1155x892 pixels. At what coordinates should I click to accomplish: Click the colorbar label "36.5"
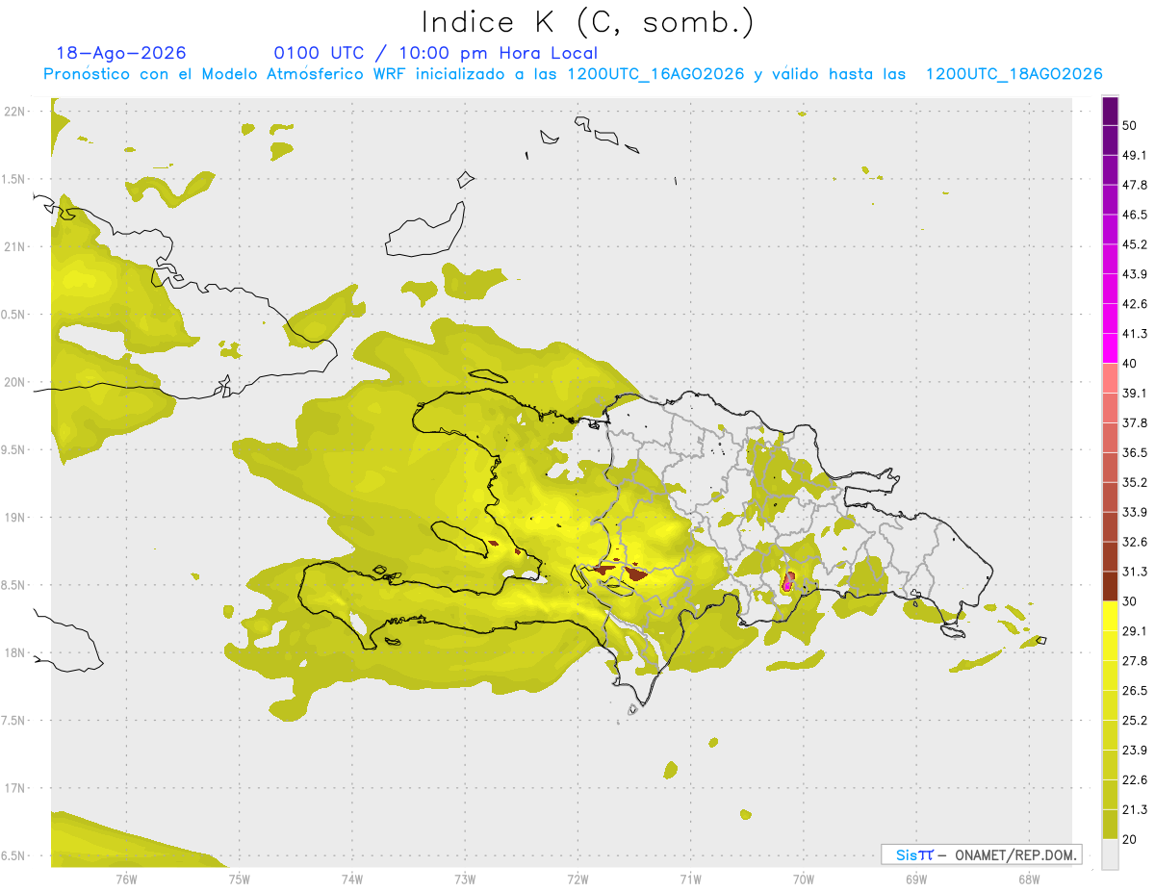[x=1135, y=452]
